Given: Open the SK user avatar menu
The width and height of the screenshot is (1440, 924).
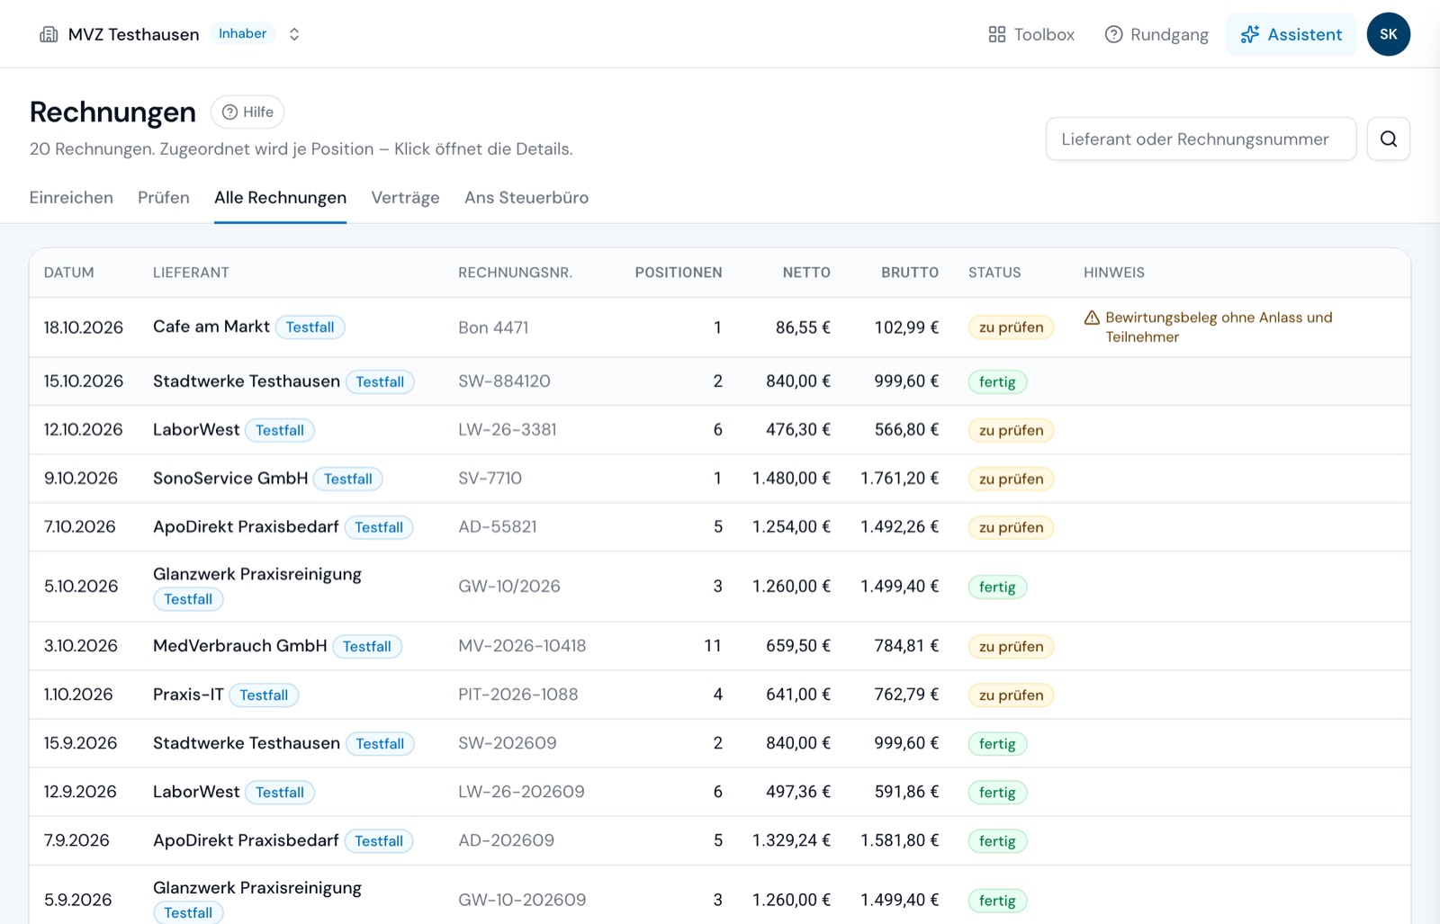Looking at the screenshot, I should pyautogui.click(x=1388, y=34).
